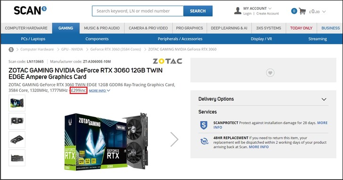Select Streaming submenu
The height and width of the screenshot is (180, 343).
tap(318, 39)
